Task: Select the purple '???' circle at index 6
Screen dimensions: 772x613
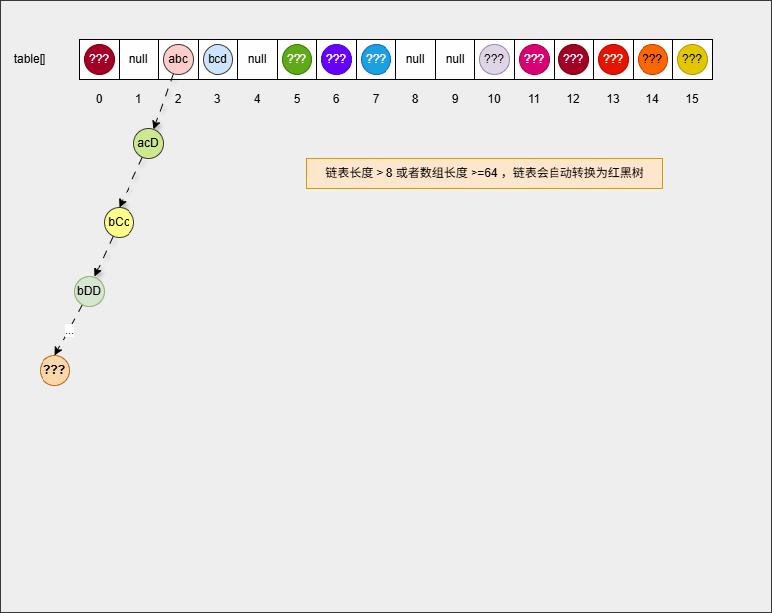Action: click(x=336, y=59)
